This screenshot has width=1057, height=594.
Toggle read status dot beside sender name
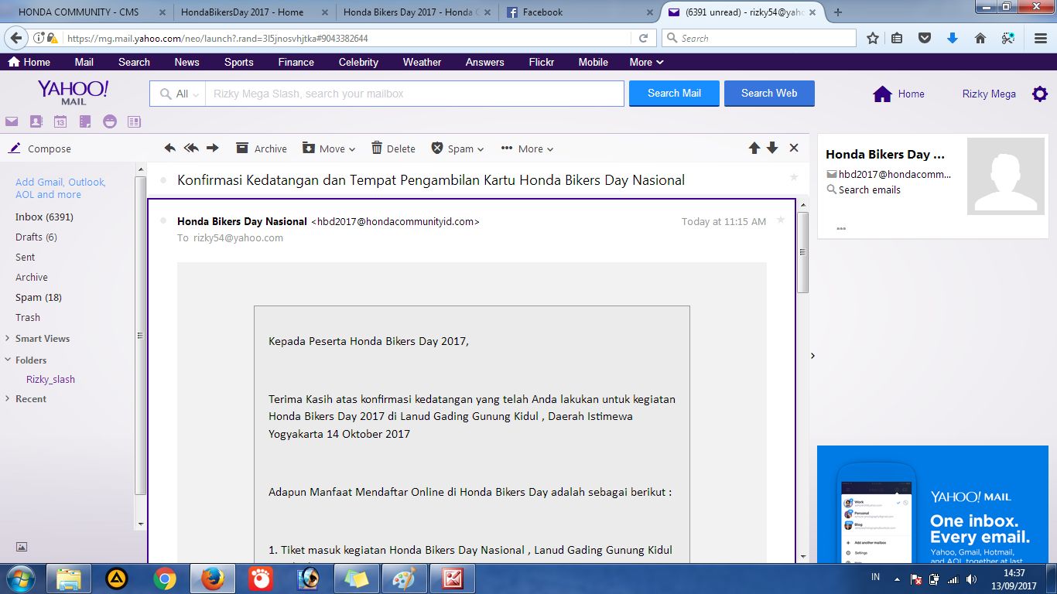point(163,221)
